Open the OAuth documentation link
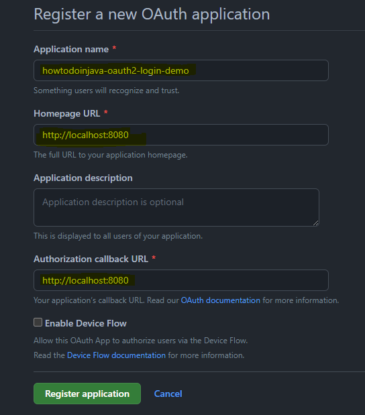The width and height of the screenshot is (365, 415). (220, 300)
